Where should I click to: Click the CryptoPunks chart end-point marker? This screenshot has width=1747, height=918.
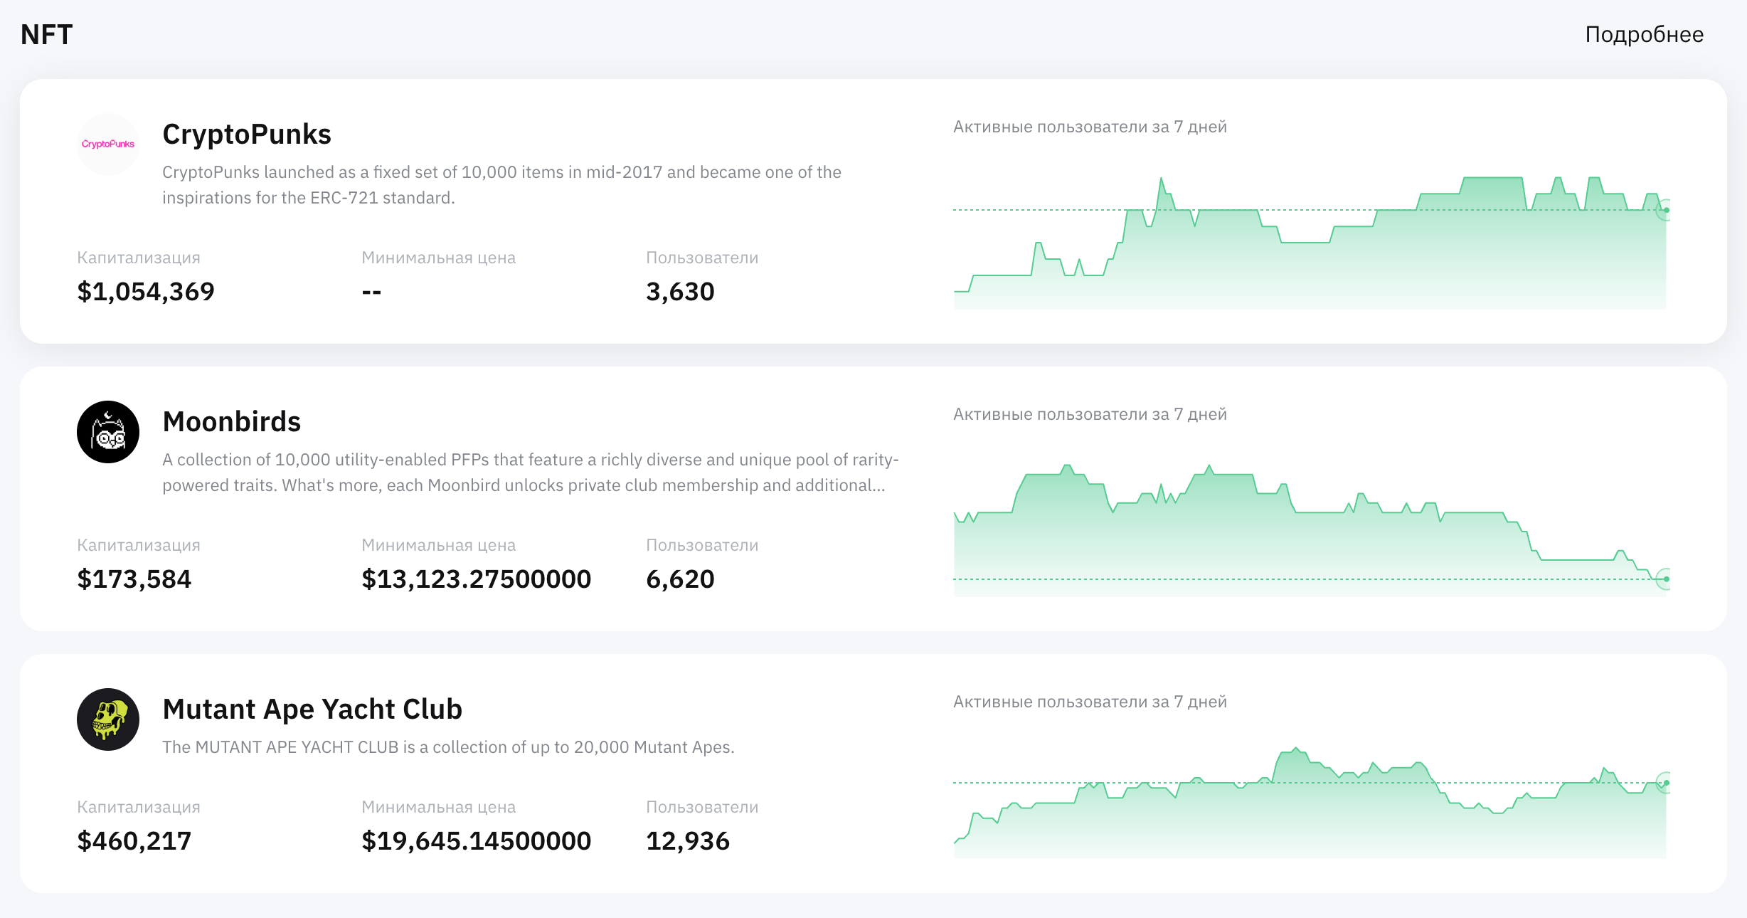click(1666, 210)
